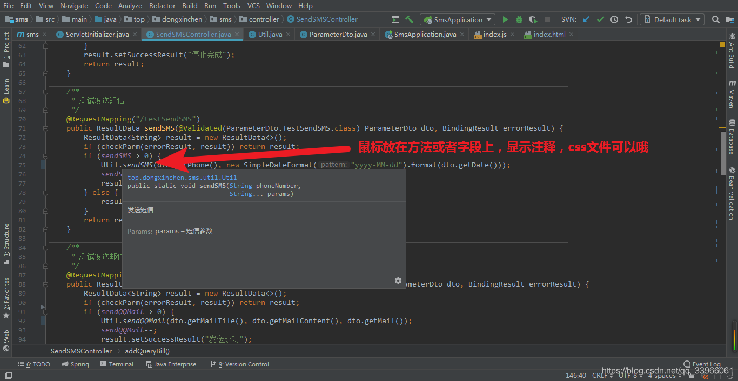This screenshot has height=381, width=738.
Task: Switch to the ServletInitializer.java tab
Action: point(97,34)
